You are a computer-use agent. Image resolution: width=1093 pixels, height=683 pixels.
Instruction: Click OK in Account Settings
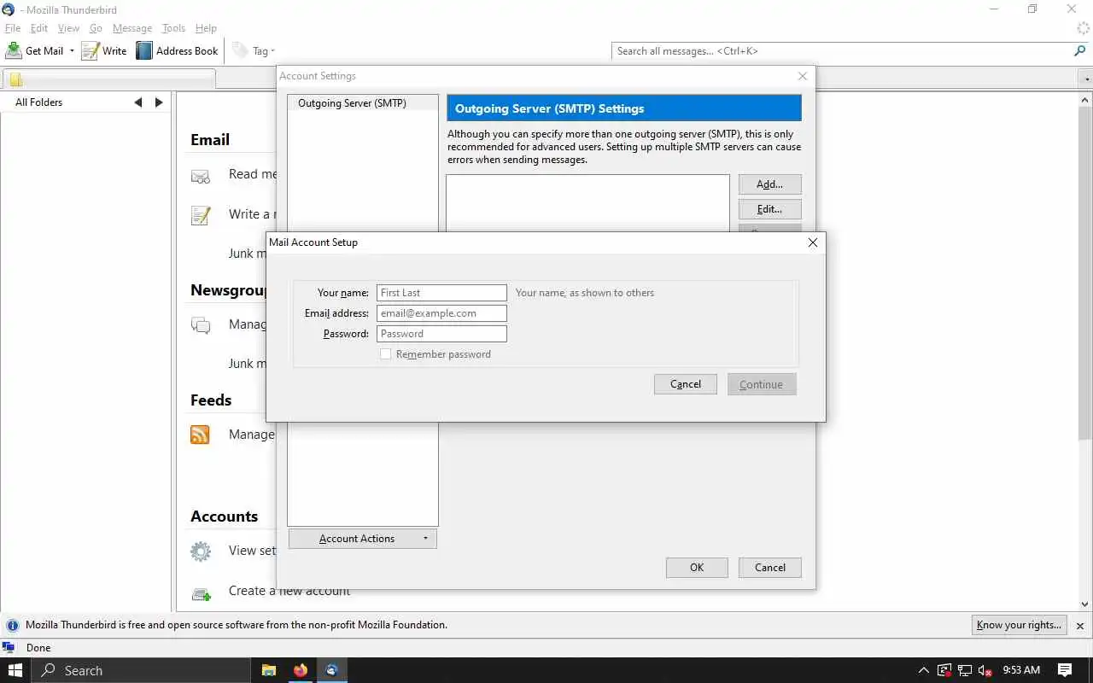pyautogui.click(x=697, y=568)
